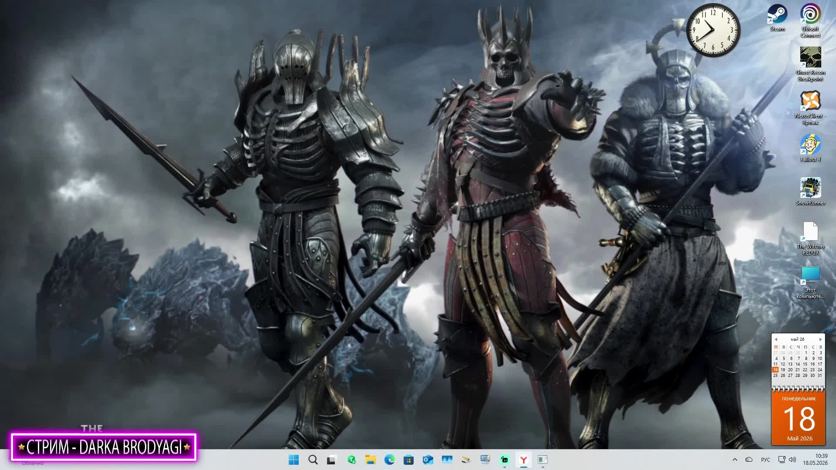Select day 1 in the calendar gadget
Viewport: 836px width, 470px height.
[x=806, y=353]
